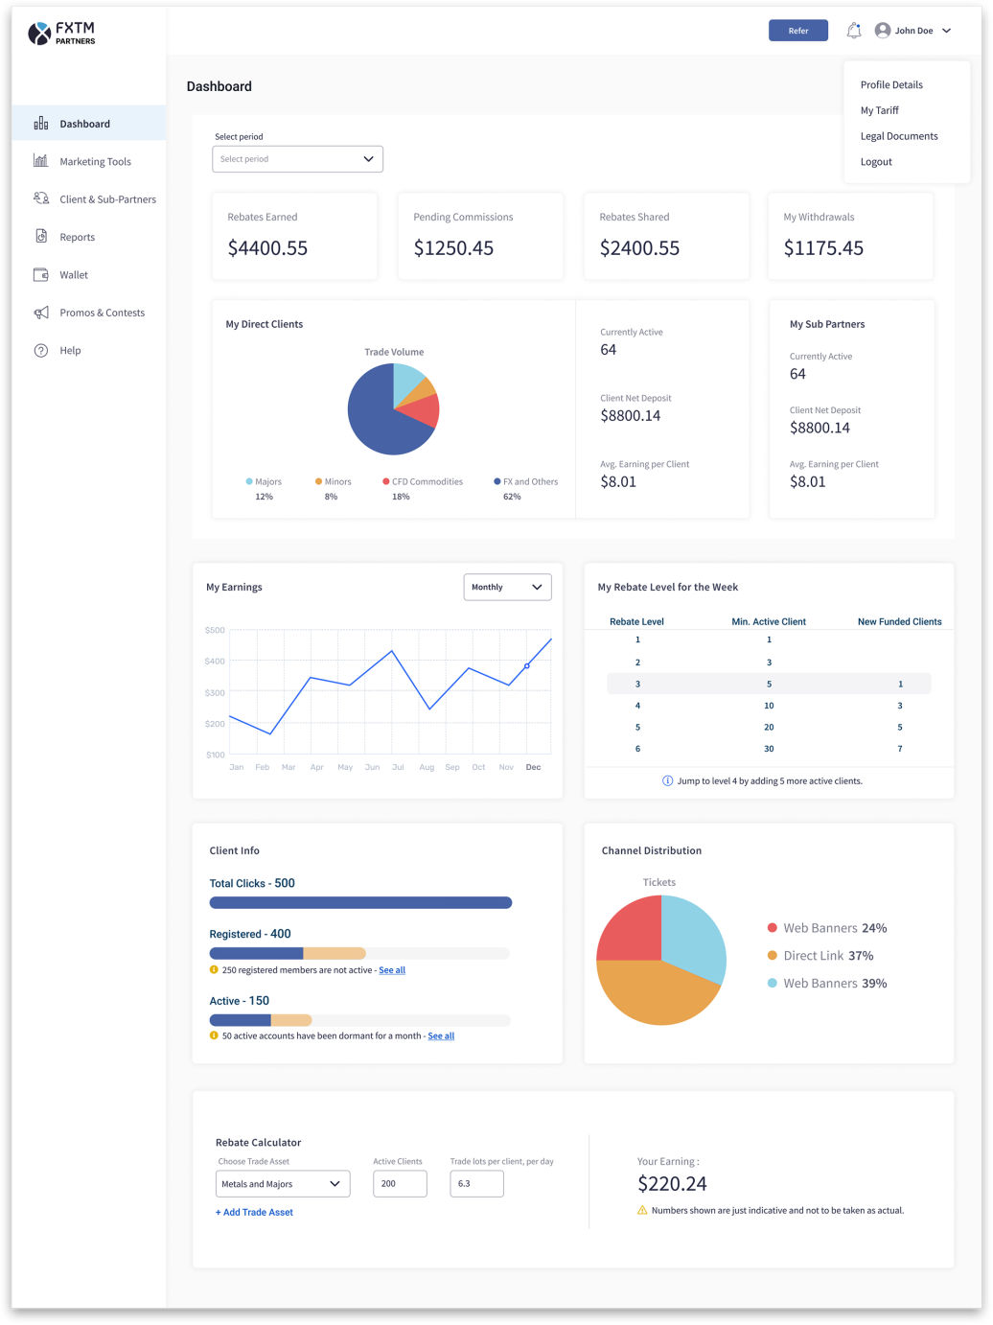Click the Total Clicks progress bar
This screenshot has height=1325, width=993.
click(360, 902)
